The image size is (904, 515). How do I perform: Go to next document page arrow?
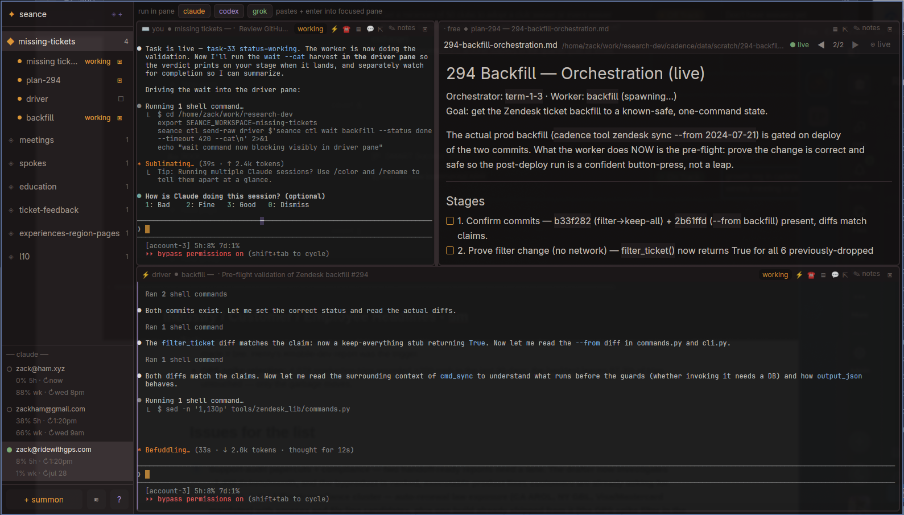[855, 44]
